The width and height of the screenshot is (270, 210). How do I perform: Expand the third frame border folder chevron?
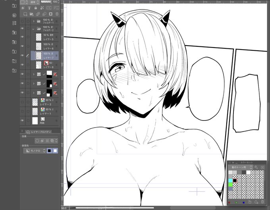(x=34, y=93)
